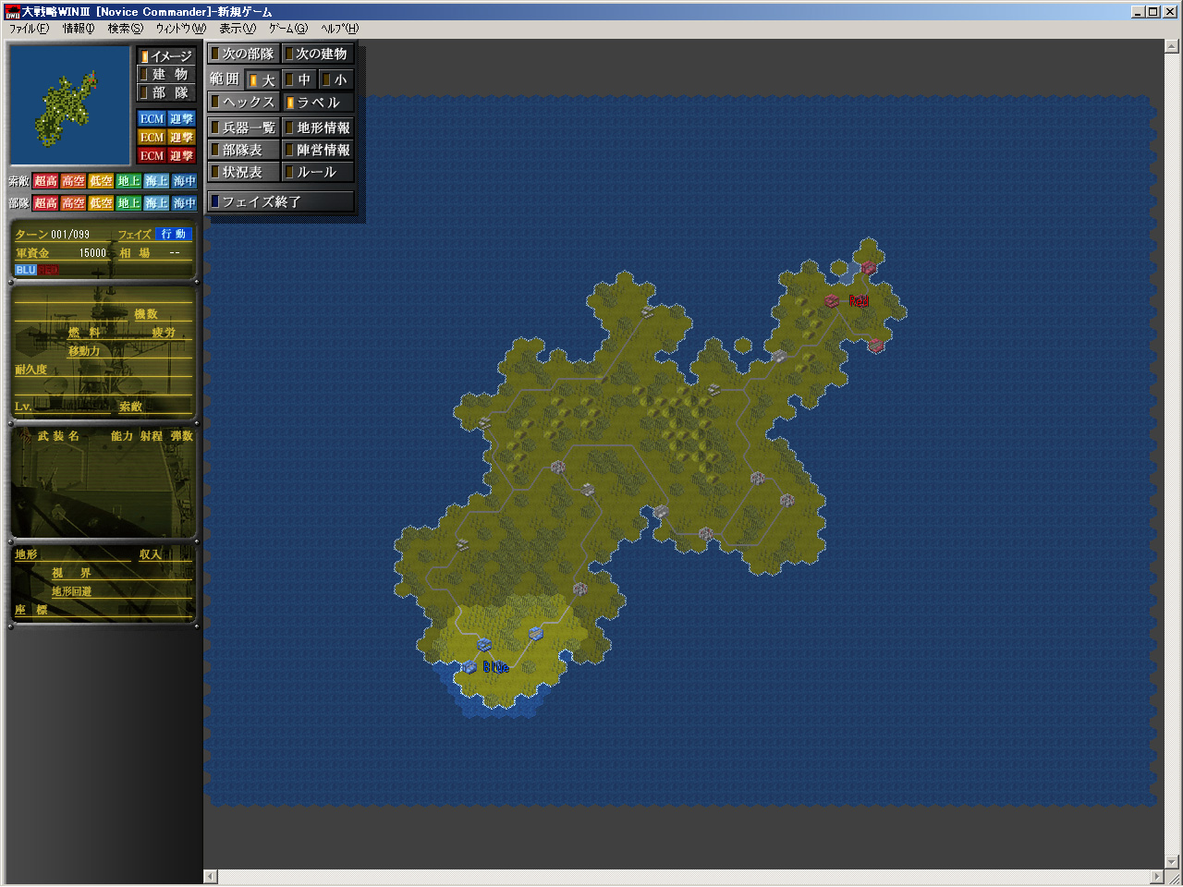
Task: Set the 範囲 range to 小
Action: tap(335, 80)
